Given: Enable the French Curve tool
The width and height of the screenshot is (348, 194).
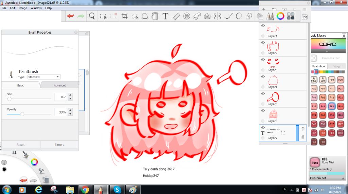Looking at the screenshot, I should tap(197, 16).
